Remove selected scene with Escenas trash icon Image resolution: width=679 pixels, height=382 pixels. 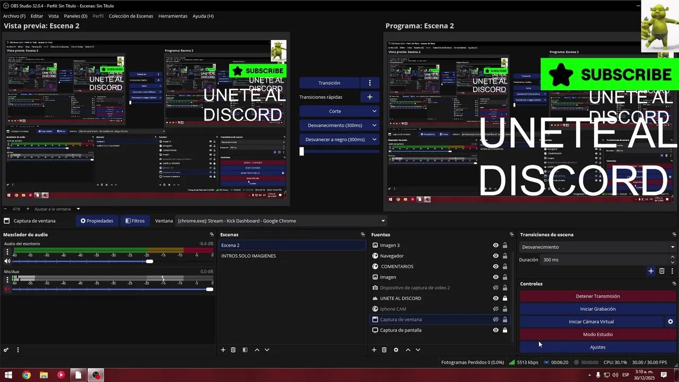click(x=233, y=350)
